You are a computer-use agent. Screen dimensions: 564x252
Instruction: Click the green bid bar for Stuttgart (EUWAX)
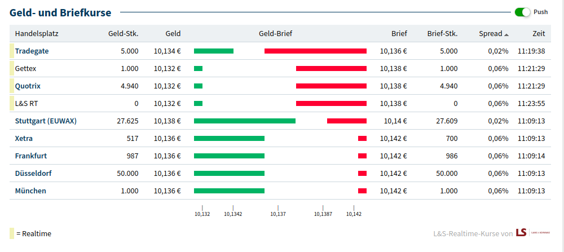[x=244, y=121]
